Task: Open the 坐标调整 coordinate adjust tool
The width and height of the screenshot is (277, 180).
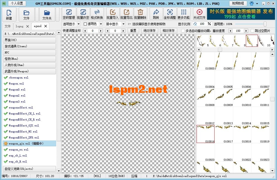Action: click(170, 14)
